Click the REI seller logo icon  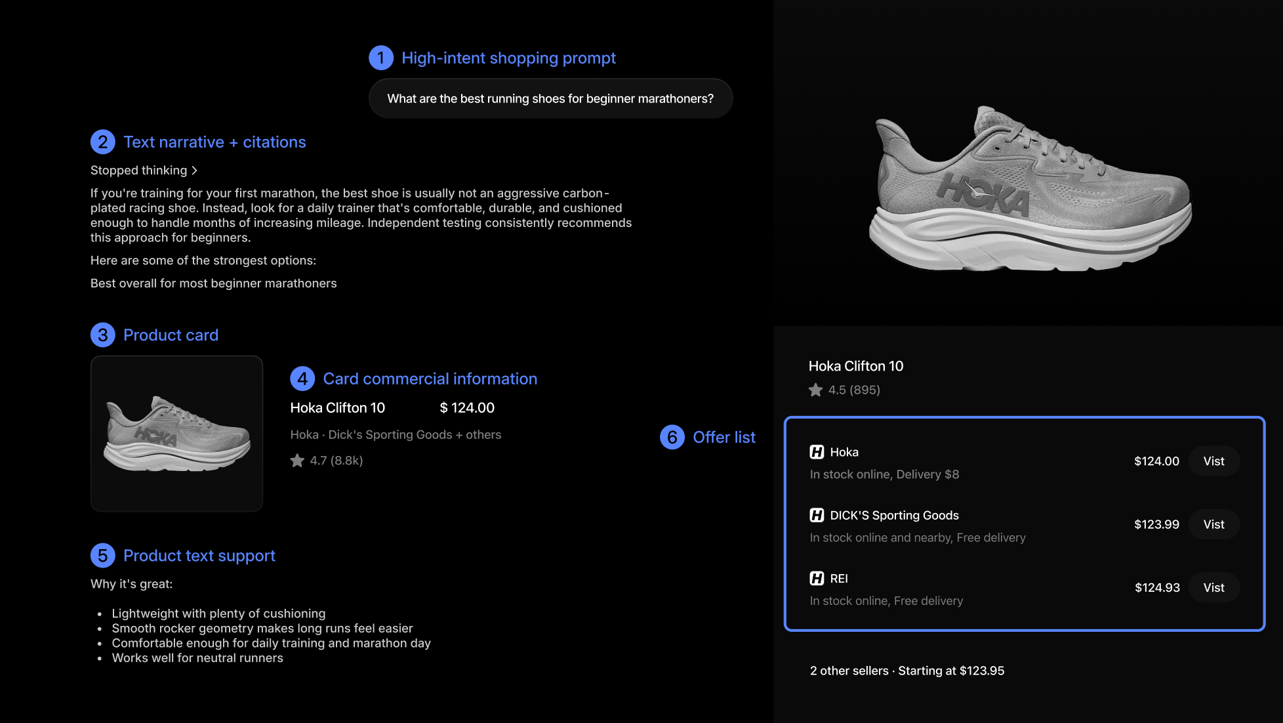pyautogui.click(x=817, y=579)
